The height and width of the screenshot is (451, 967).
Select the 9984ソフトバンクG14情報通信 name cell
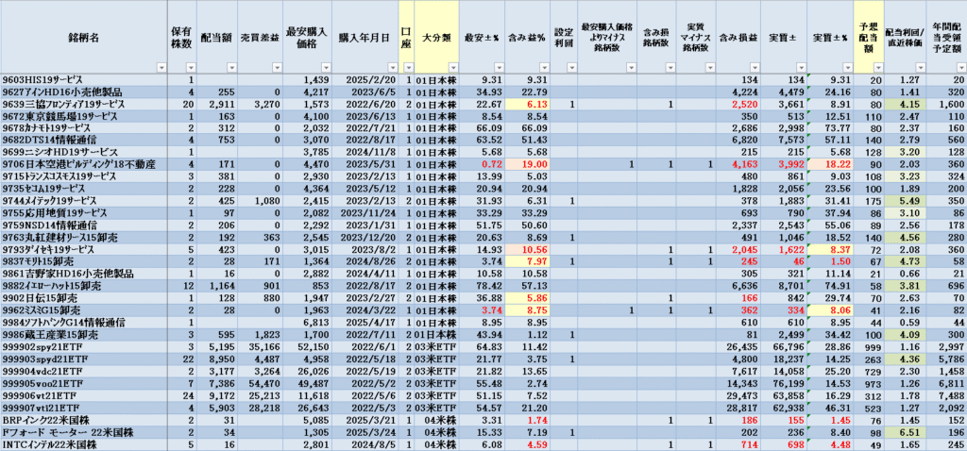point(84,322)
